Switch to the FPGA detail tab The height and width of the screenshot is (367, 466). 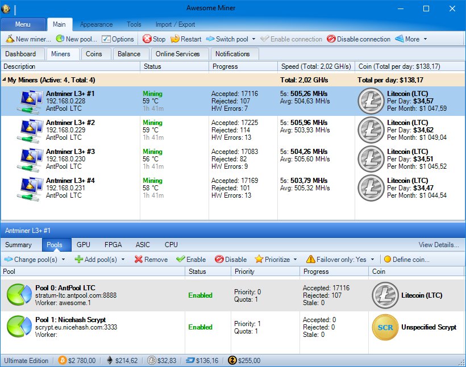[x=113, y=244]
